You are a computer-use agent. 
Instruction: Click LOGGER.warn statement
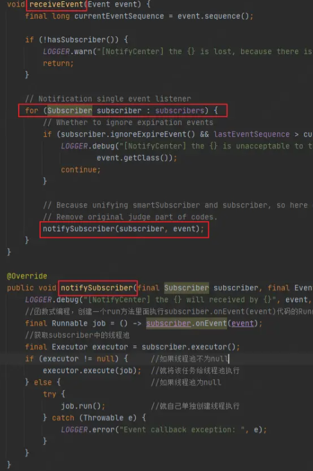(x=177, y=52)
